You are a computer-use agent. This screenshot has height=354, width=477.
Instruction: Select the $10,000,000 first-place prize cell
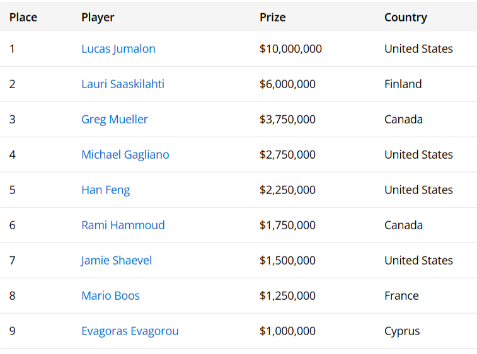[x=291, y=49]
